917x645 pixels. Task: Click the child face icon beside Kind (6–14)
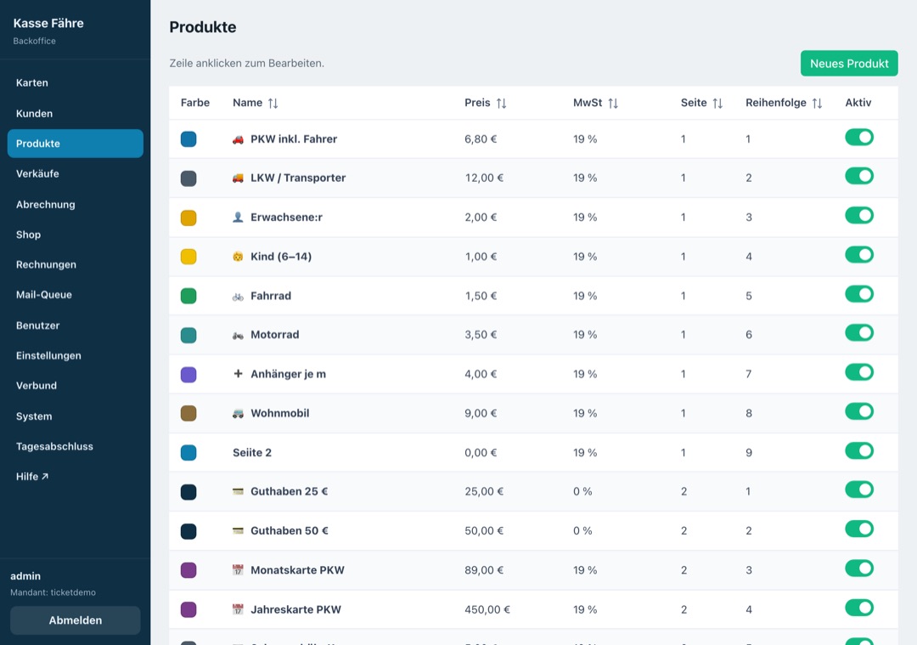click(x=238, y=257)
